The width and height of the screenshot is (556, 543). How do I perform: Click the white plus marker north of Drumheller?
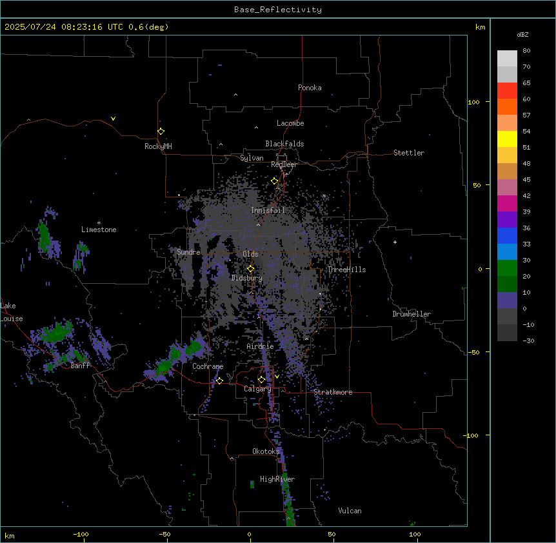pyautogui.click(x=395, y=242)
